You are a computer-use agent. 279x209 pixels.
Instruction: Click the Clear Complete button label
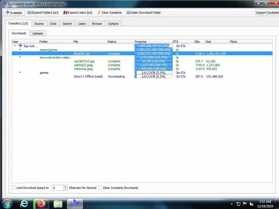pos(112,13)
